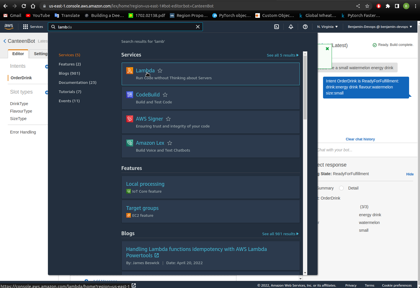420x288 pixels.
Task: Close the green popup with X
Action: click(327, 49)
